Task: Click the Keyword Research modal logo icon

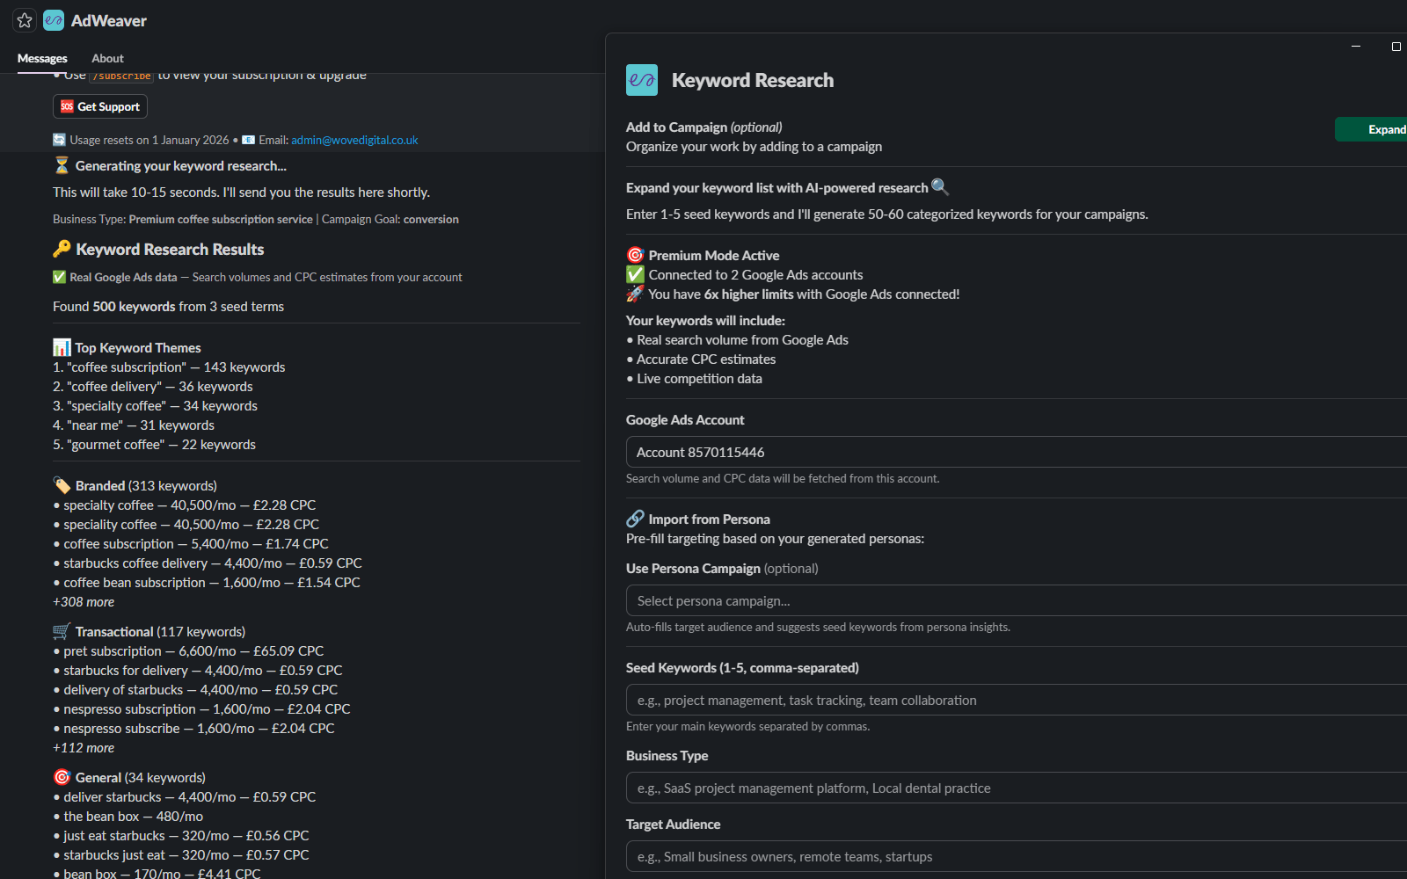Action: click(642, 80)
